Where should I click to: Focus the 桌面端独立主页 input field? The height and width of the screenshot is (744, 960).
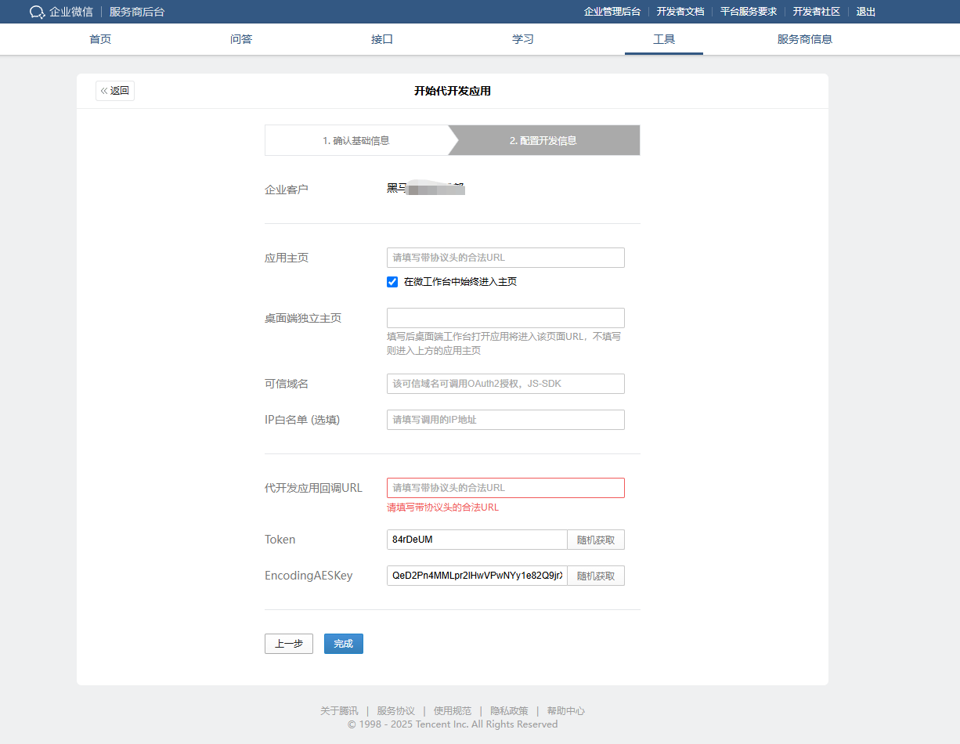click(x=506, y=318)
